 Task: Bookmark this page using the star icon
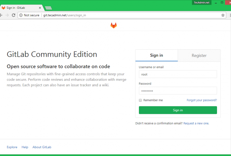point(223,15)
